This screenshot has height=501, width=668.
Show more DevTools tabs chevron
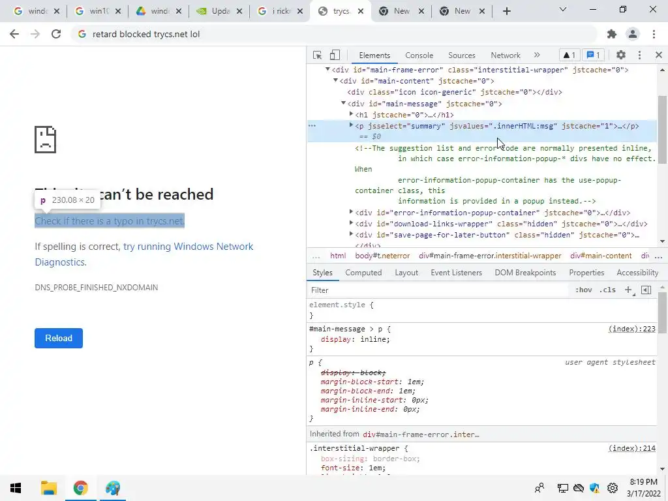tap(537, 55)
